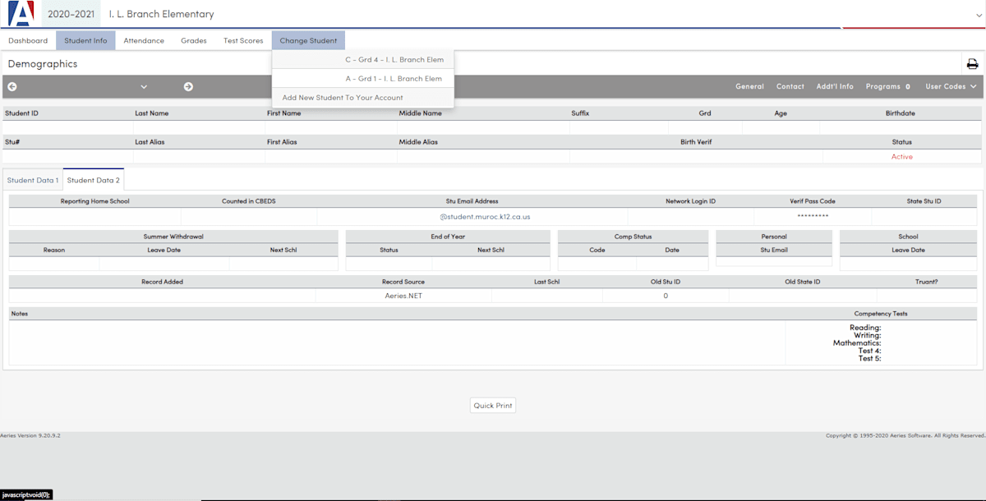
Task: Open the Grades menu
Action: 194,40
